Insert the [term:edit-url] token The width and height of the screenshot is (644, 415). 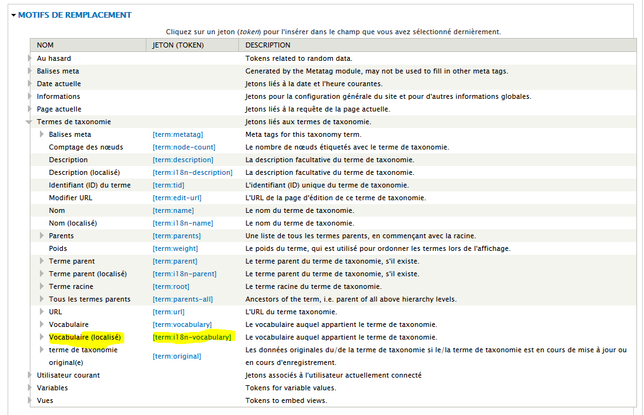pyautogui.click(x=177, y=198)
